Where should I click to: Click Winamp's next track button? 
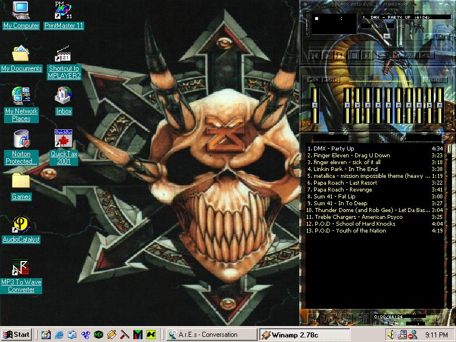click(x=367, y=55)
